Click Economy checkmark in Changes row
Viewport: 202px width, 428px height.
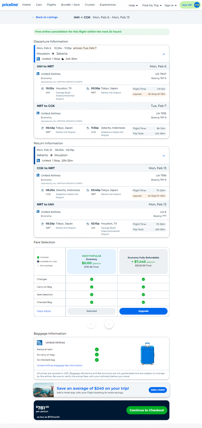(92, 279)
